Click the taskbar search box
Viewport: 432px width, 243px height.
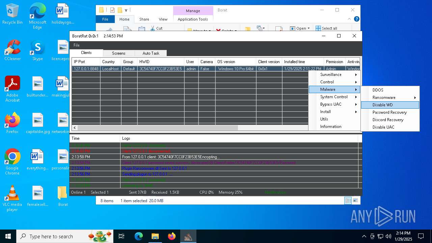click(64, 236)
